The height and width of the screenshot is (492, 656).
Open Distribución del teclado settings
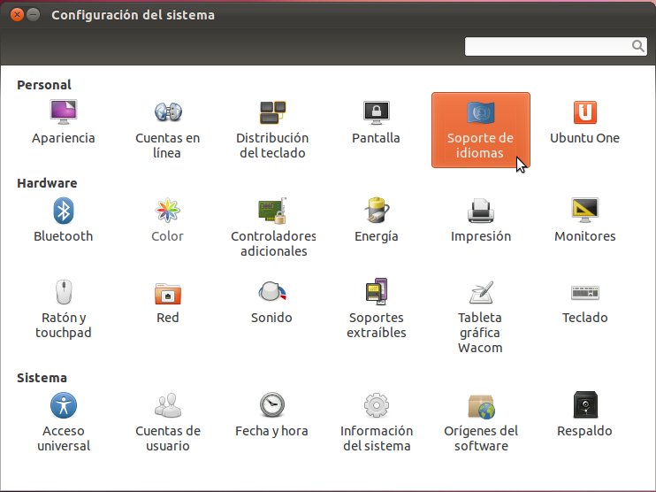coord(272,129)
